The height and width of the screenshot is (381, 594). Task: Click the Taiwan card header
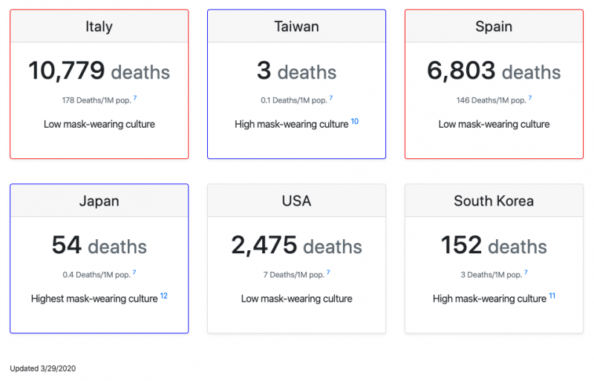(x=296, y=27)
